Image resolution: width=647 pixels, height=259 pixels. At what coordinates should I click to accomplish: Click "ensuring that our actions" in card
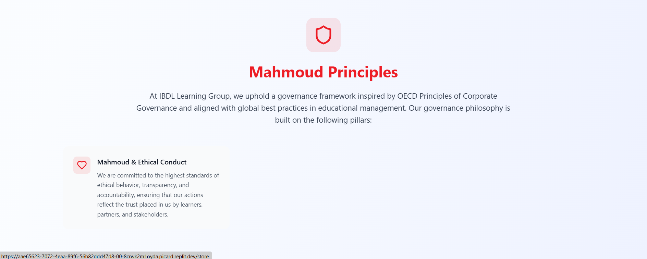click(x=170, y=195)
